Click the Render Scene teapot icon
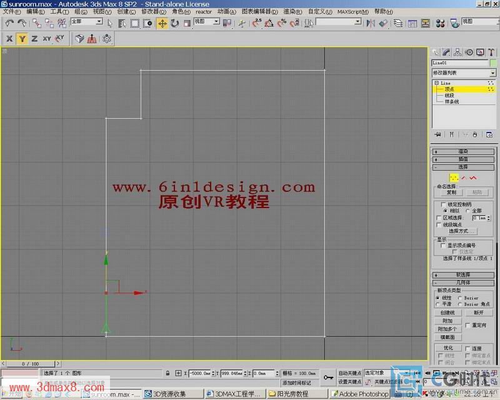The image size is (500, 400). 454,23
